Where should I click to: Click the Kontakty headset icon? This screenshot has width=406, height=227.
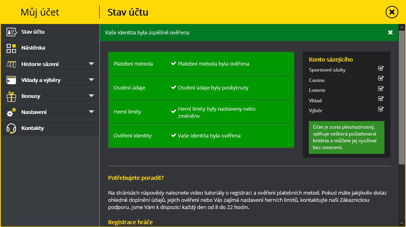click(x=11, y=128)
